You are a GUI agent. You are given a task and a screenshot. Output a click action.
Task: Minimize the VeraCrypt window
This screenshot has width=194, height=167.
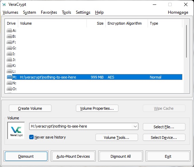click(x=155, y=5)
